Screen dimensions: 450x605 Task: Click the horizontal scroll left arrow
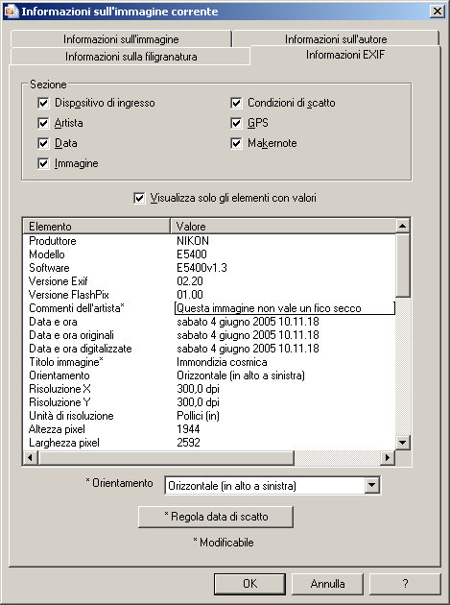point(30,458)
